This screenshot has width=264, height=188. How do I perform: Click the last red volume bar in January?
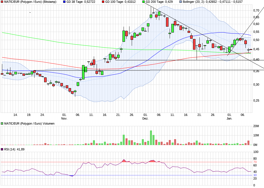coord(248,143)
